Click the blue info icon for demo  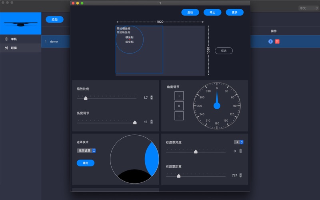pyautogui.click(x=270, y=42)
